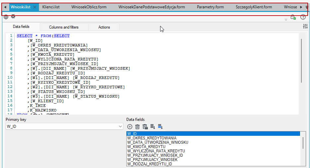Close the Wnioski.list tab

coord(35,7)
